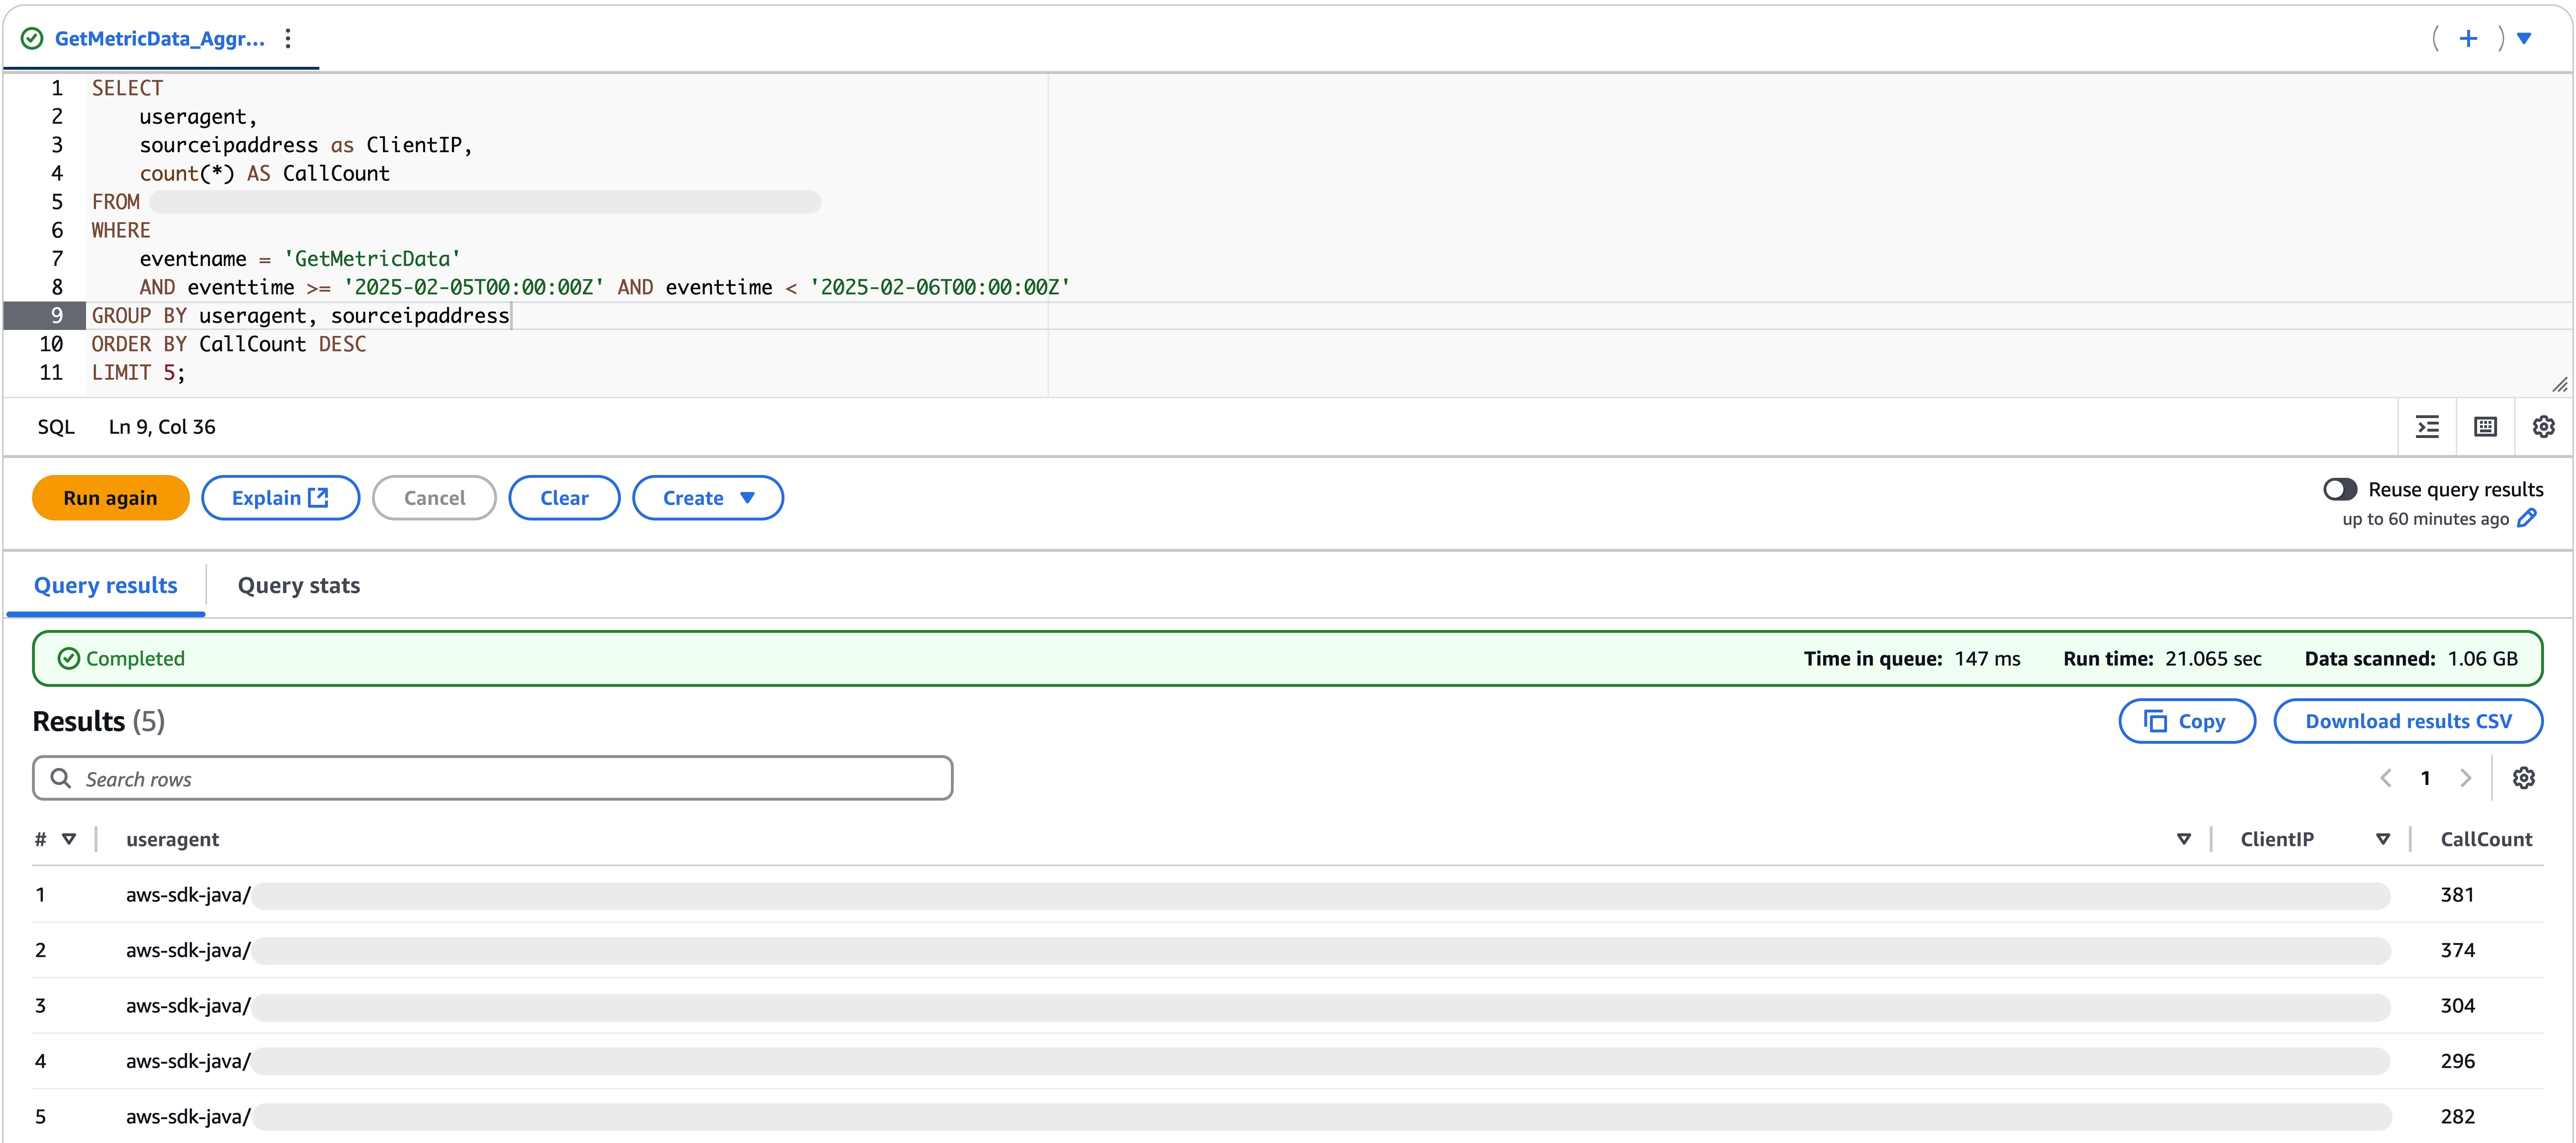Open the query tab three-dot options menu
2576x1143 pixels.
(x=288, y=38)
